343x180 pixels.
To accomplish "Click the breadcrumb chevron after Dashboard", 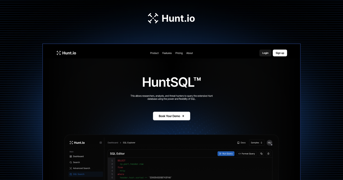I will click(x=120, y=143).
